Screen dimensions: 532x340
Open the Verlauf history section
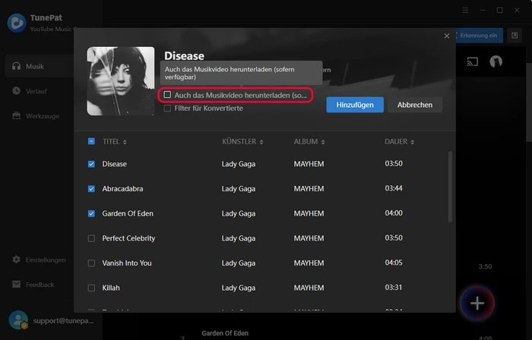tap(29, 91)
